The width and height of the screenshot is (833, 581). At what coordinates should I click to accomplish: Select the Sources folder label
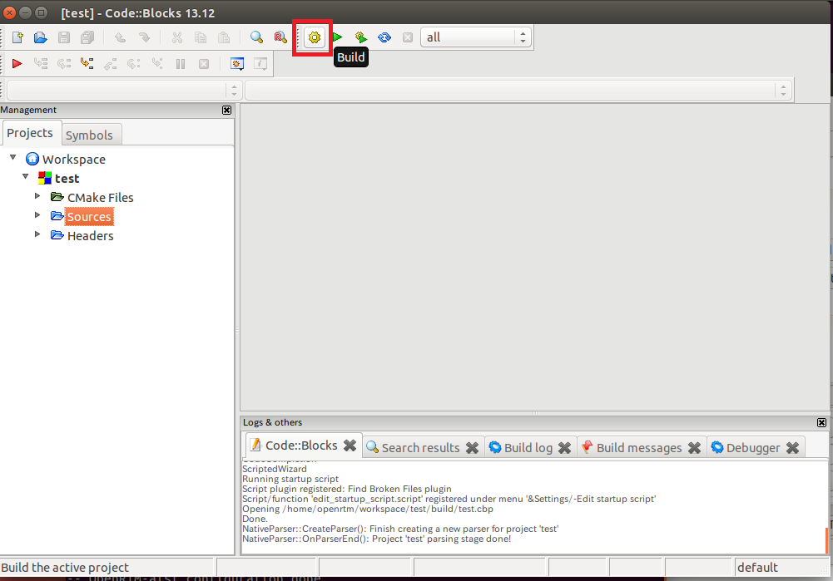tap(89, 216)
